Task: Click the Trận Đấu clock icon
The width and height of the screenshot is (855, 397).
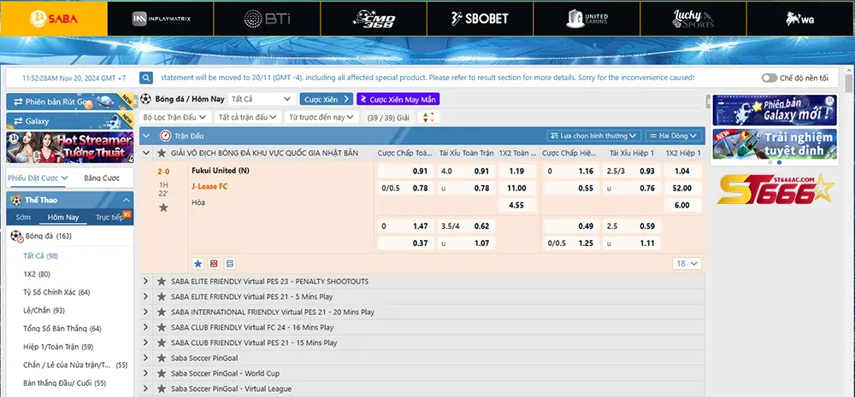Action: tap(165, 136)
